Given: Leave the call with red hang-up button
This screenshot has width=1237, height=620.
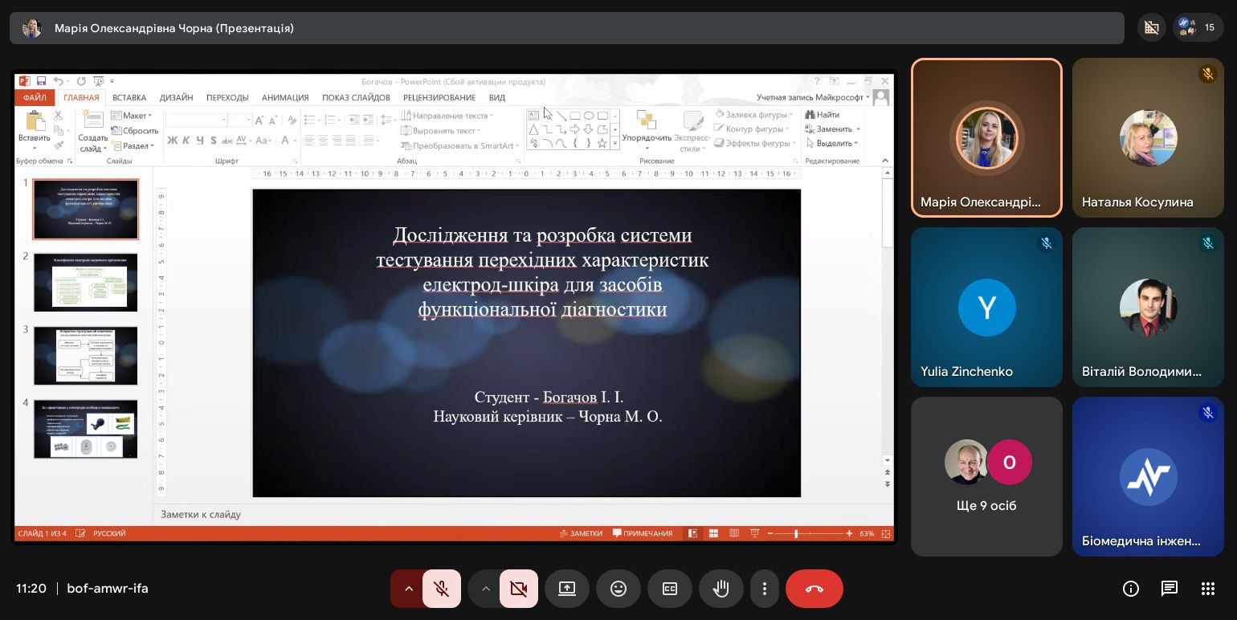Looking at the screenshot, I should 814,589.
